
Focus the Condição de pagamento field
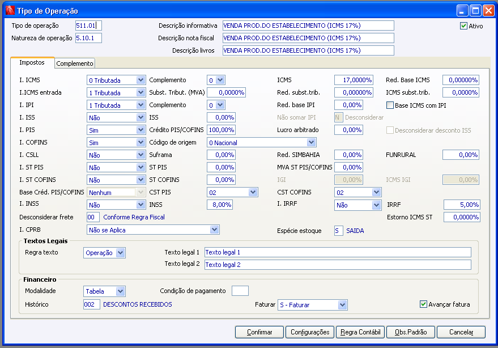pos(240,291)
